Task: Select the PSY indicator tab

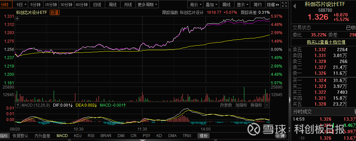Action: 147,136
